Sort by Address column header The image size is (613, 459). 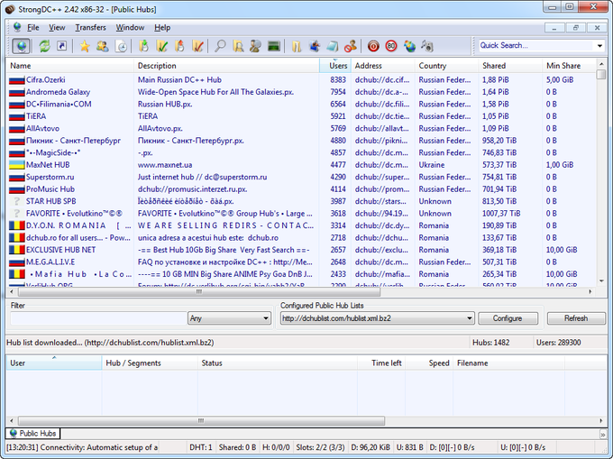(383, 66)
